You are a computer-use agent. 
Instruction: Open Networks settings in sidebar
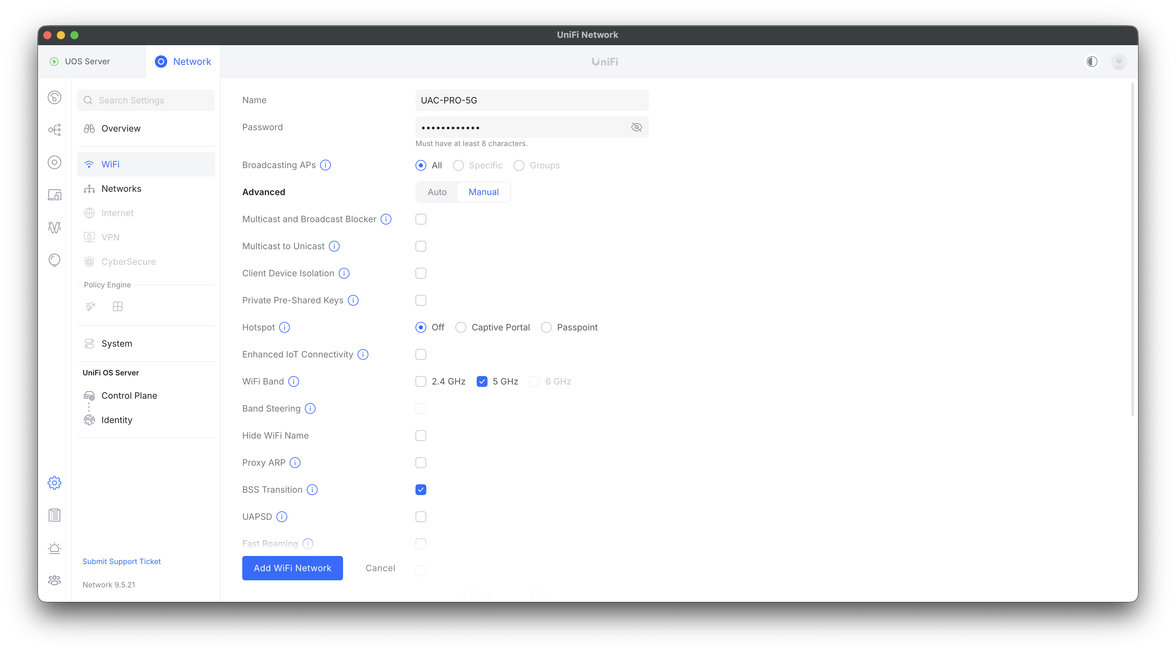click(x=121, y=189)
